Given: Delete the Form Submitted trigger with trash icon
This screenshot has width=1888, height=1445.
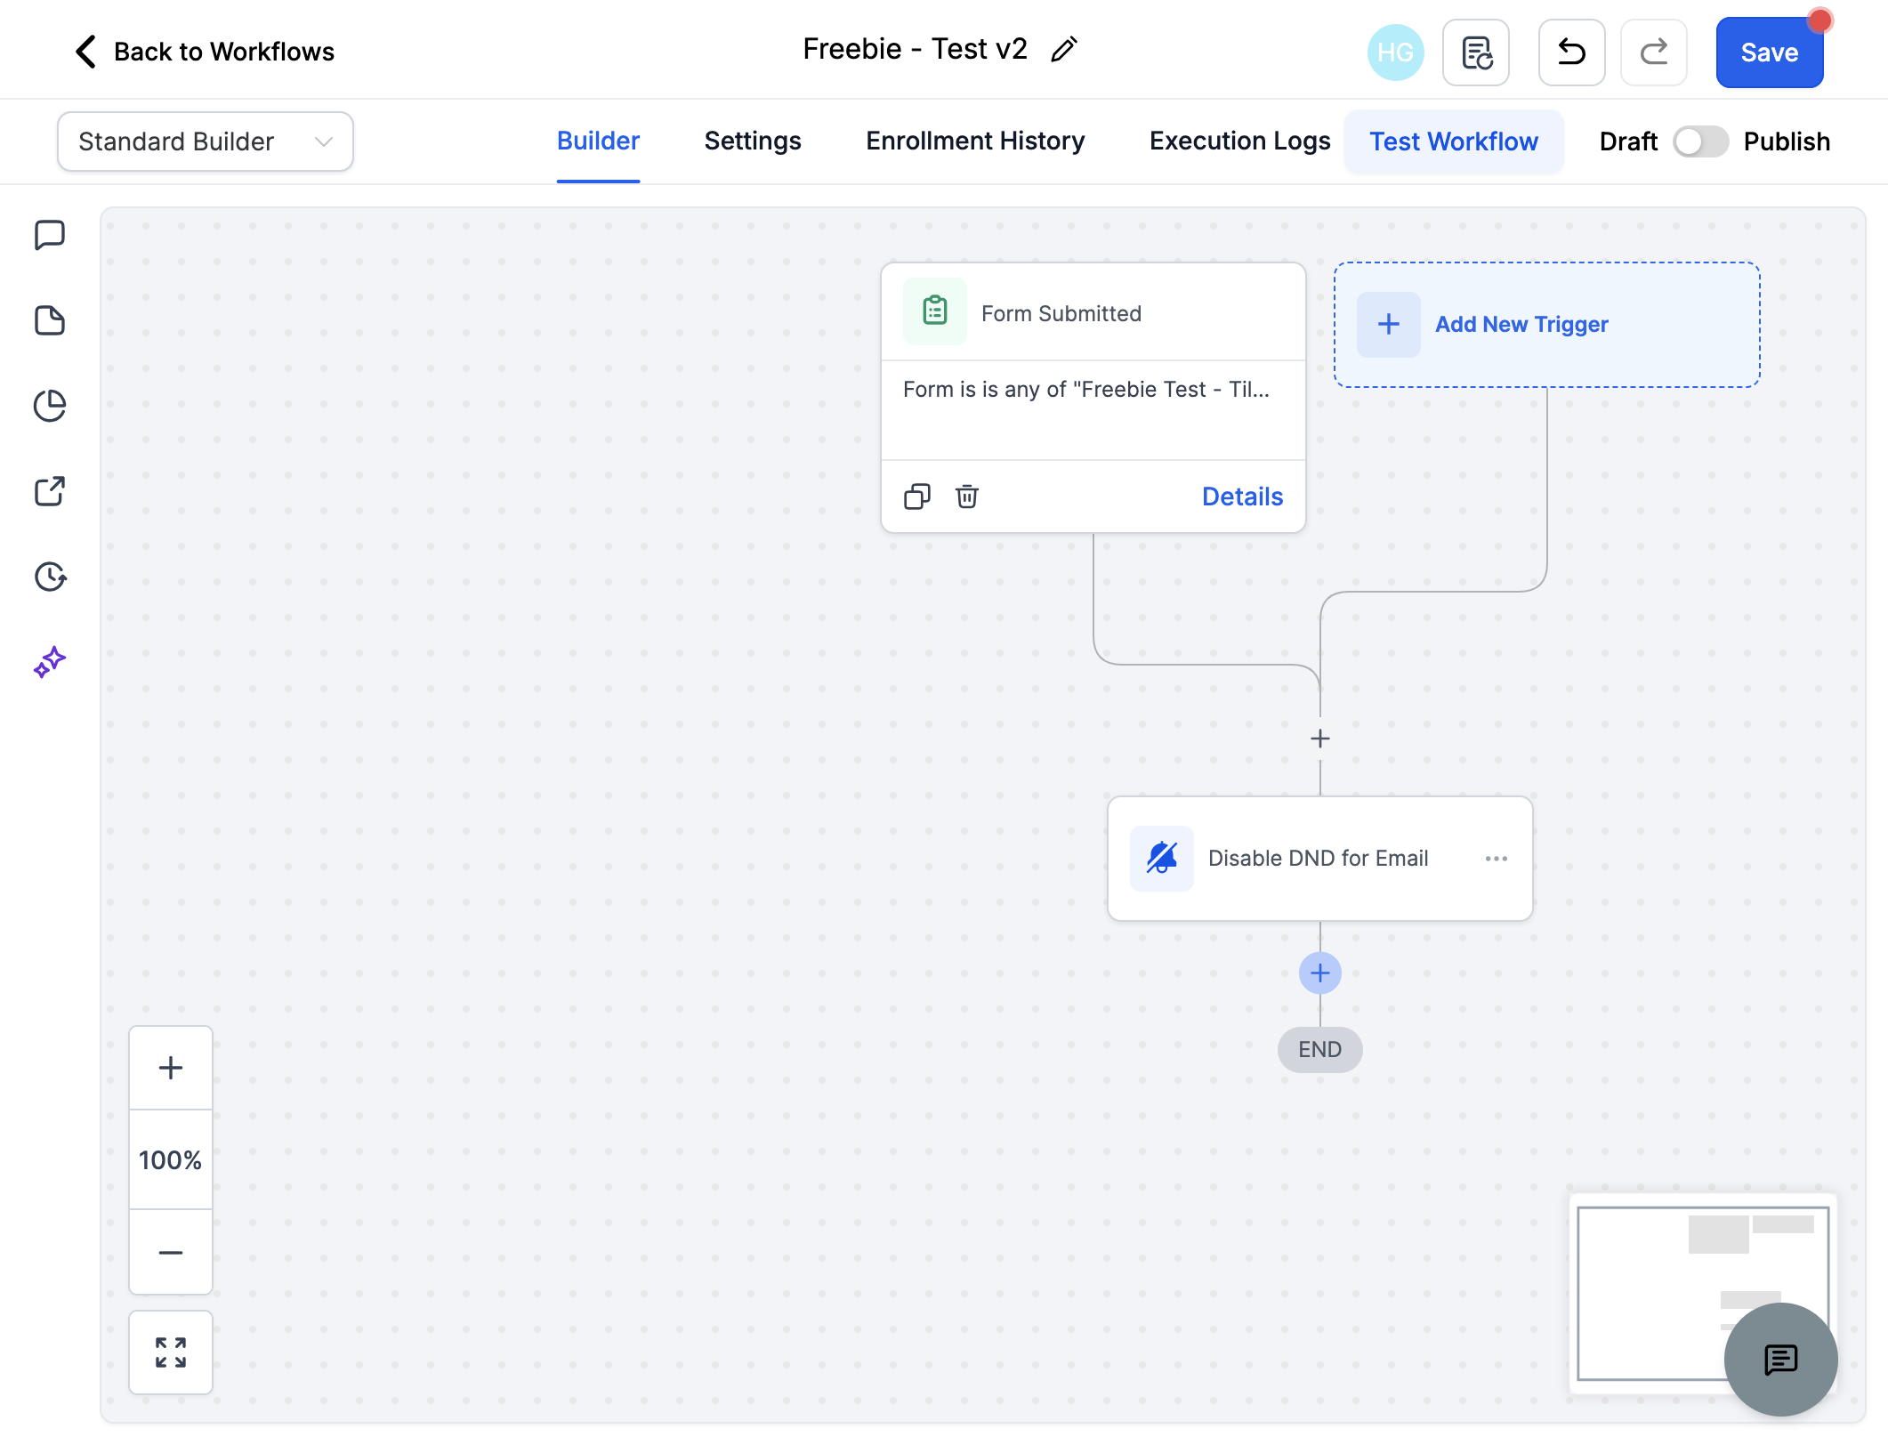Looking at the screenshot, I should point(967,496).
